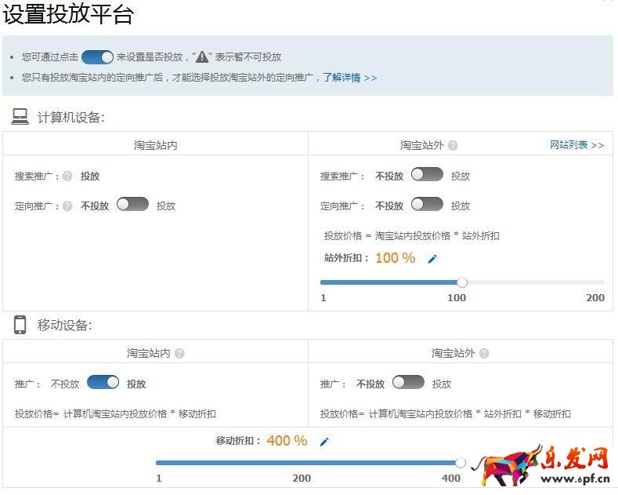Viewport: 618px width, 495px height.
Task: Click help icon beside computer 淘宝站外 header
Action: coord(453,145)
